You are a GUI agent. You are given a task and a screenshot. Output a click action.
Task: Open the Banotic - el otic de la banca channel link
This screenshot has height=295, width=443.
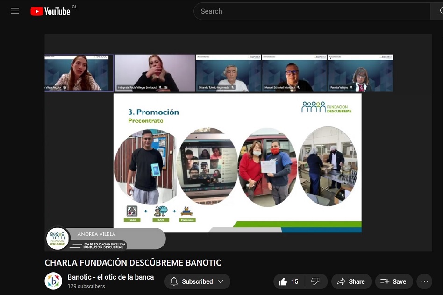click(x=111, y=277)
